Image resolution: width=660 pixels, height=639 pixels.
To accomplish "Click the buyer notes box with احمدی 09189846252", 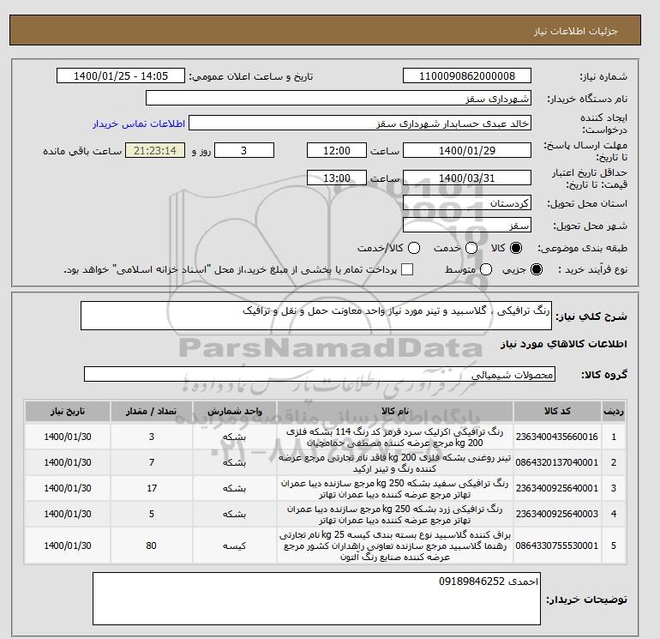I will click(x=316, y=598).
